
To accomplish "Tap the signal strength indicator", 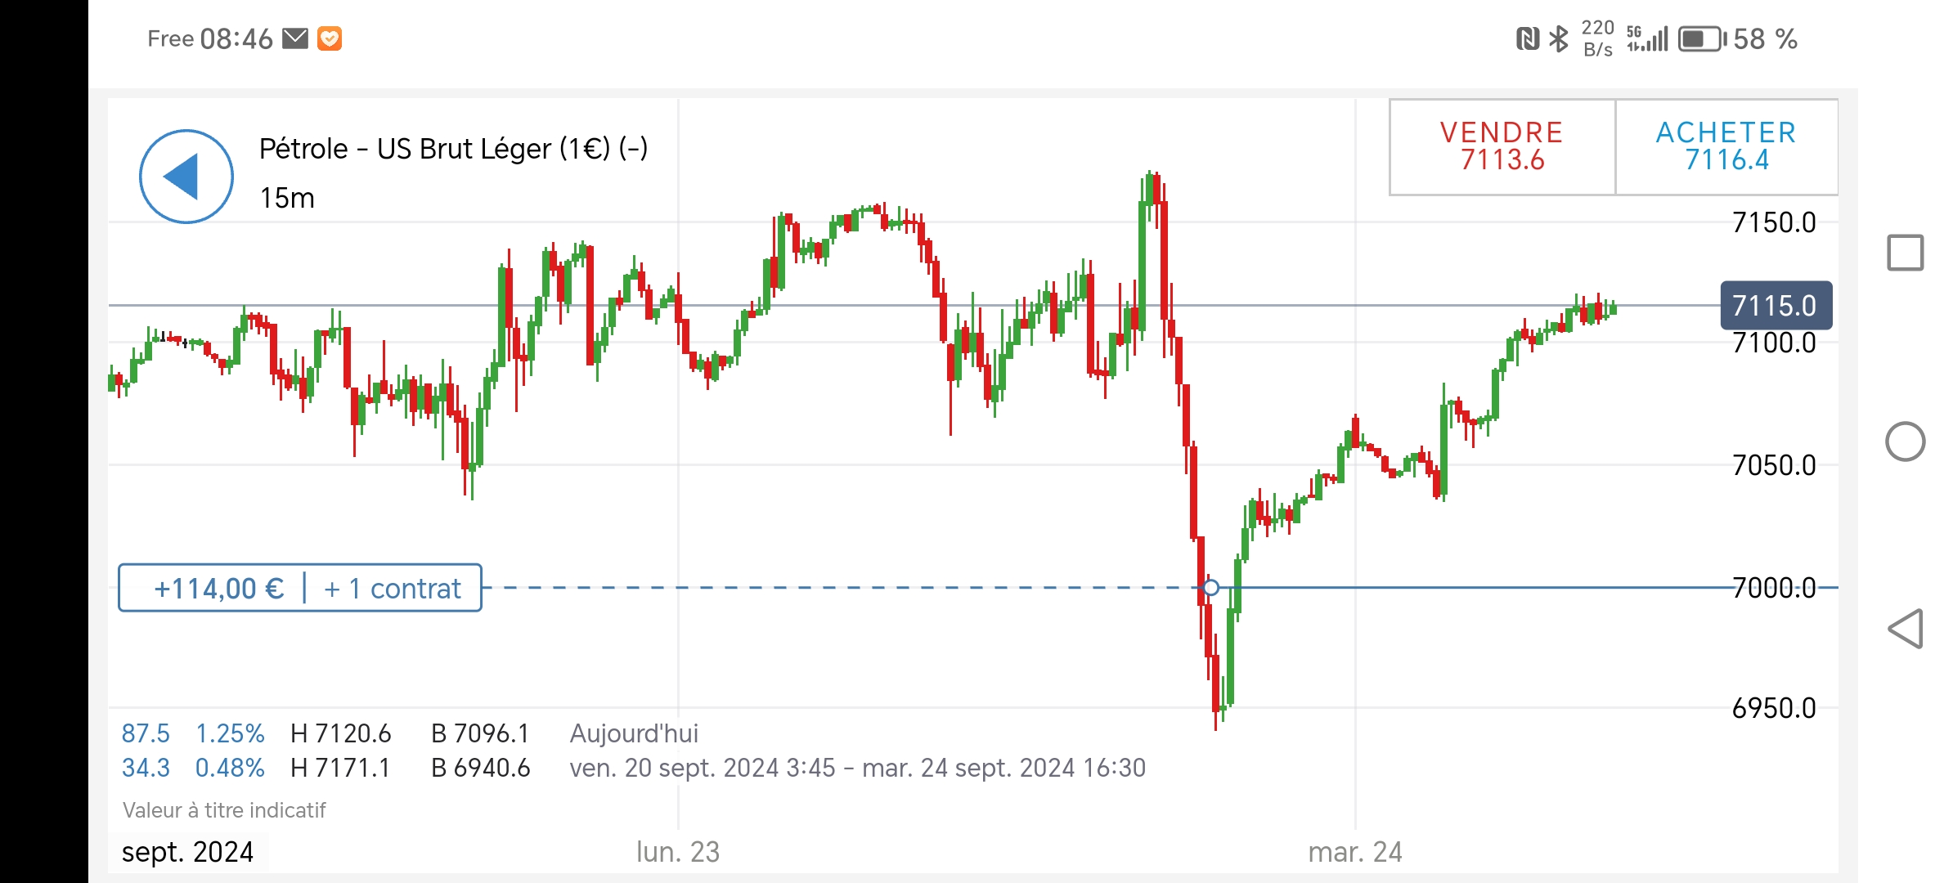I will click(x=1647, y=38).
